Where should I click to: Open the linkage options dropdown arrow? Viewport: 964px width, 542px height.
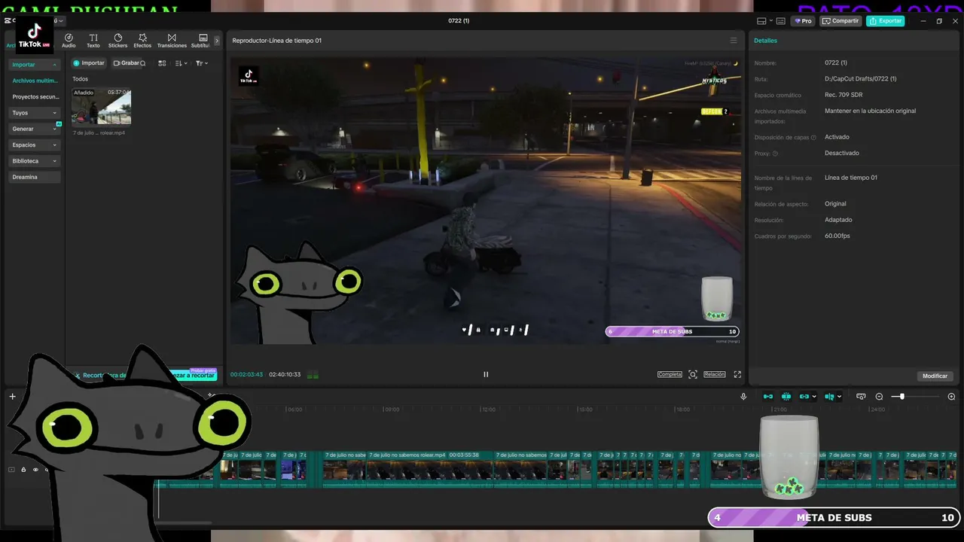[814, 397]
